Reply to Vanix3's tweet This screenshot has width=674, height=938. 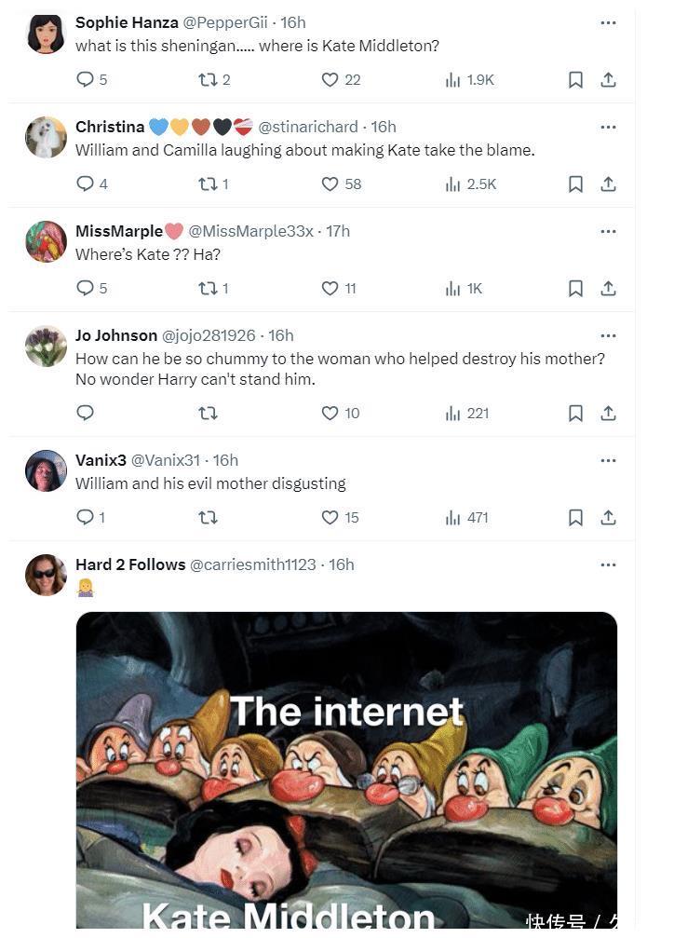coord(85,518)
